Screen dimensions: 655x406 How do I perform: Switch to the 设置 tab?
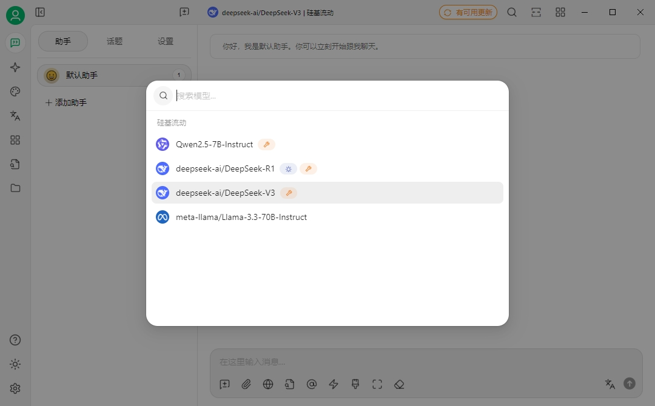click(166, 41)
